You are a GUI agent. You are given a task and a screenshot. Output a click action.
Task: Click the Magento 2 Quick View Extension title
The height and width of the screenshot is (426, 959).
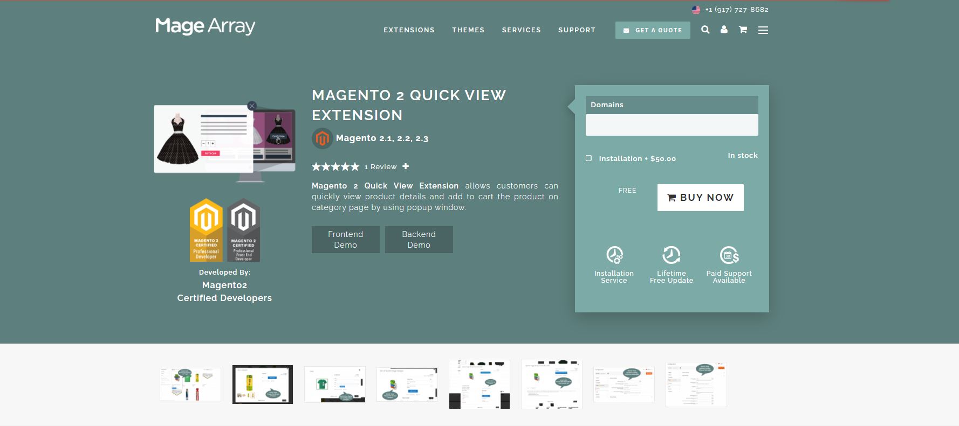[409, 105]
